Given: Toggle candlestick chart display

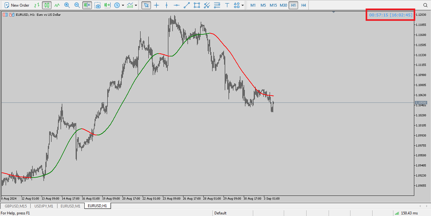Looking at the screenshot, I should point(47,5).
